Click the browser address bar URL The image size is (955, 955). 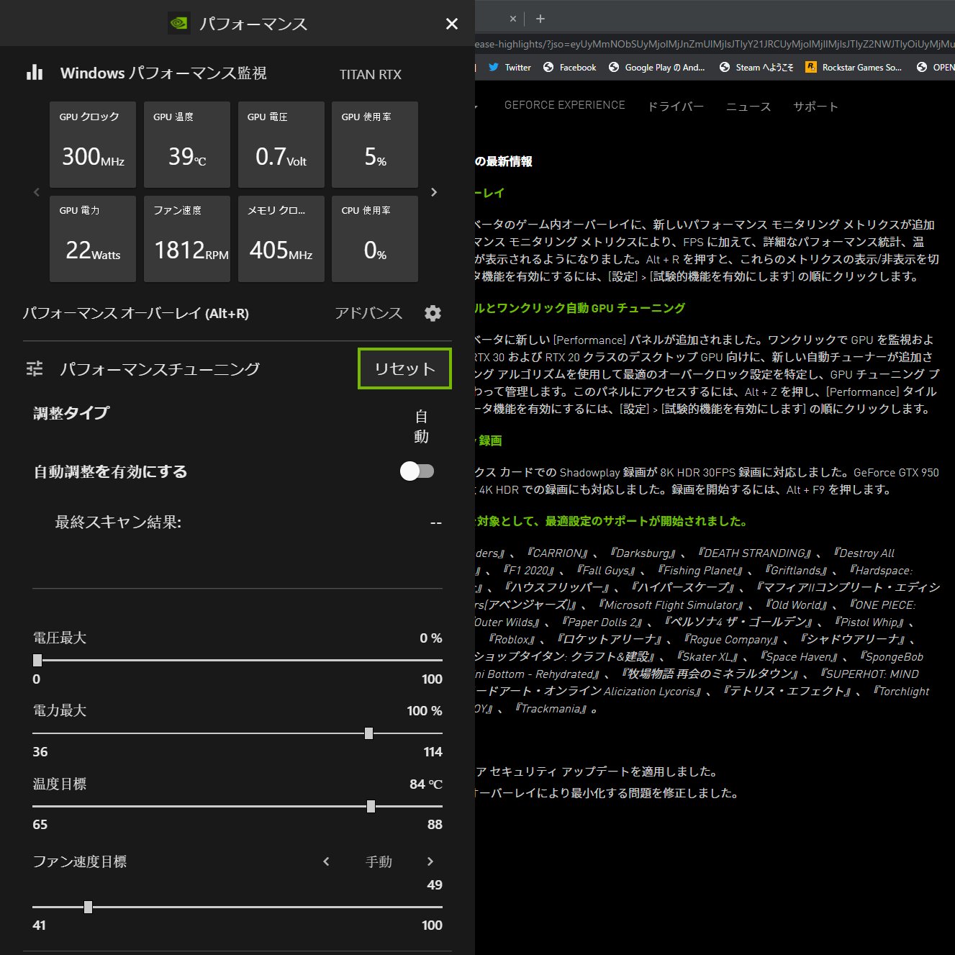715,44
